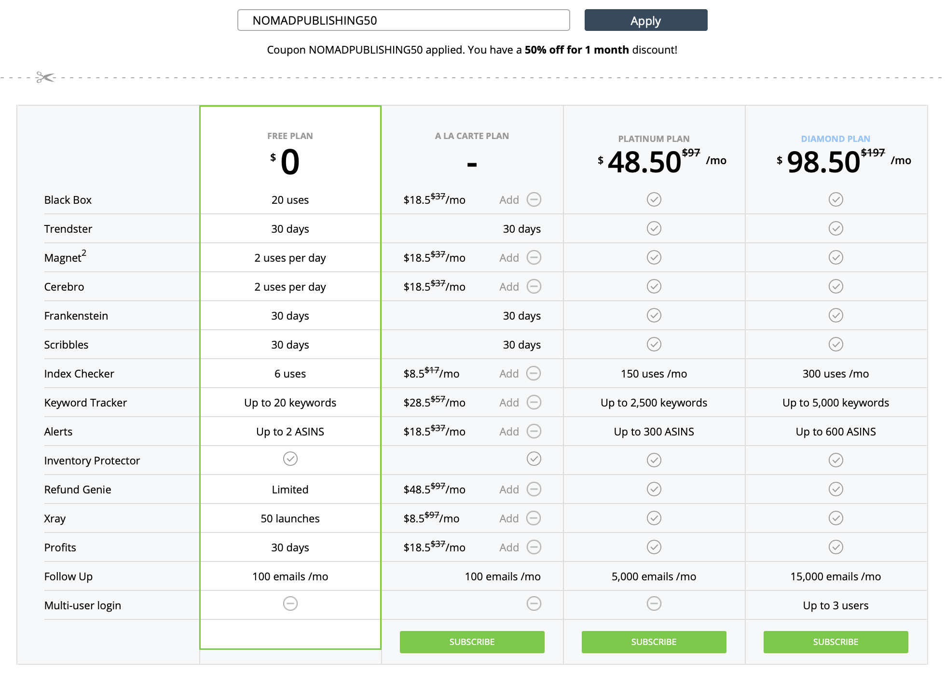Click the Diamond plan Trendster checkmark icon
This screenshot has width=945, height=673.
[835, 228]
